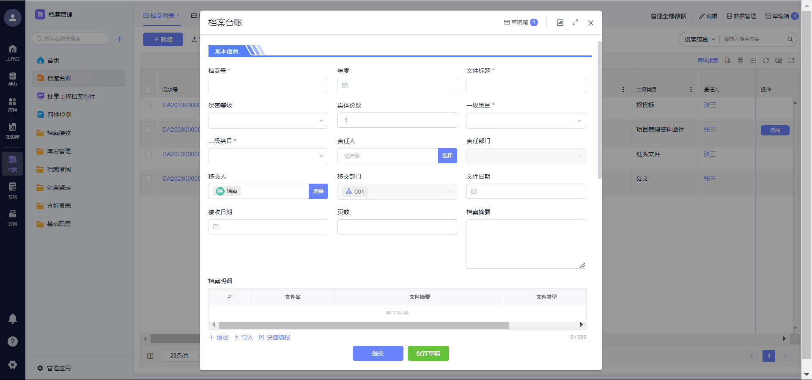Click the 档案明细 horizontal scrollbar
The width and height of the screenshot is (812, 380).
[364, 325]
